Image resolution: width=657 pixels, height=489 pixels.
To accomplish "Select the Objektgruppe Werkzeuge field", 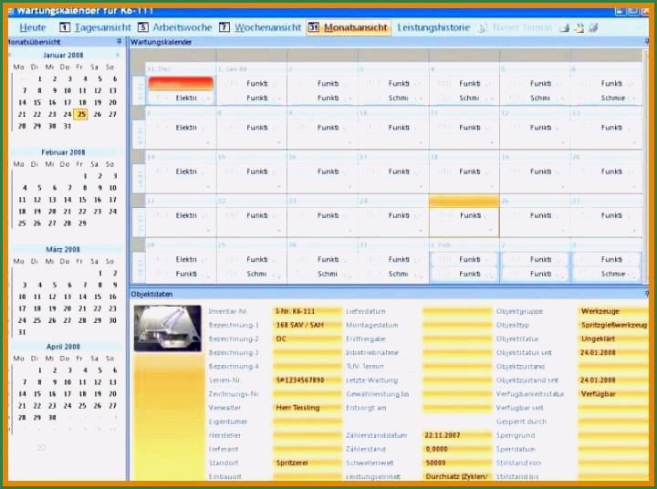I will [x=613, y=311].
